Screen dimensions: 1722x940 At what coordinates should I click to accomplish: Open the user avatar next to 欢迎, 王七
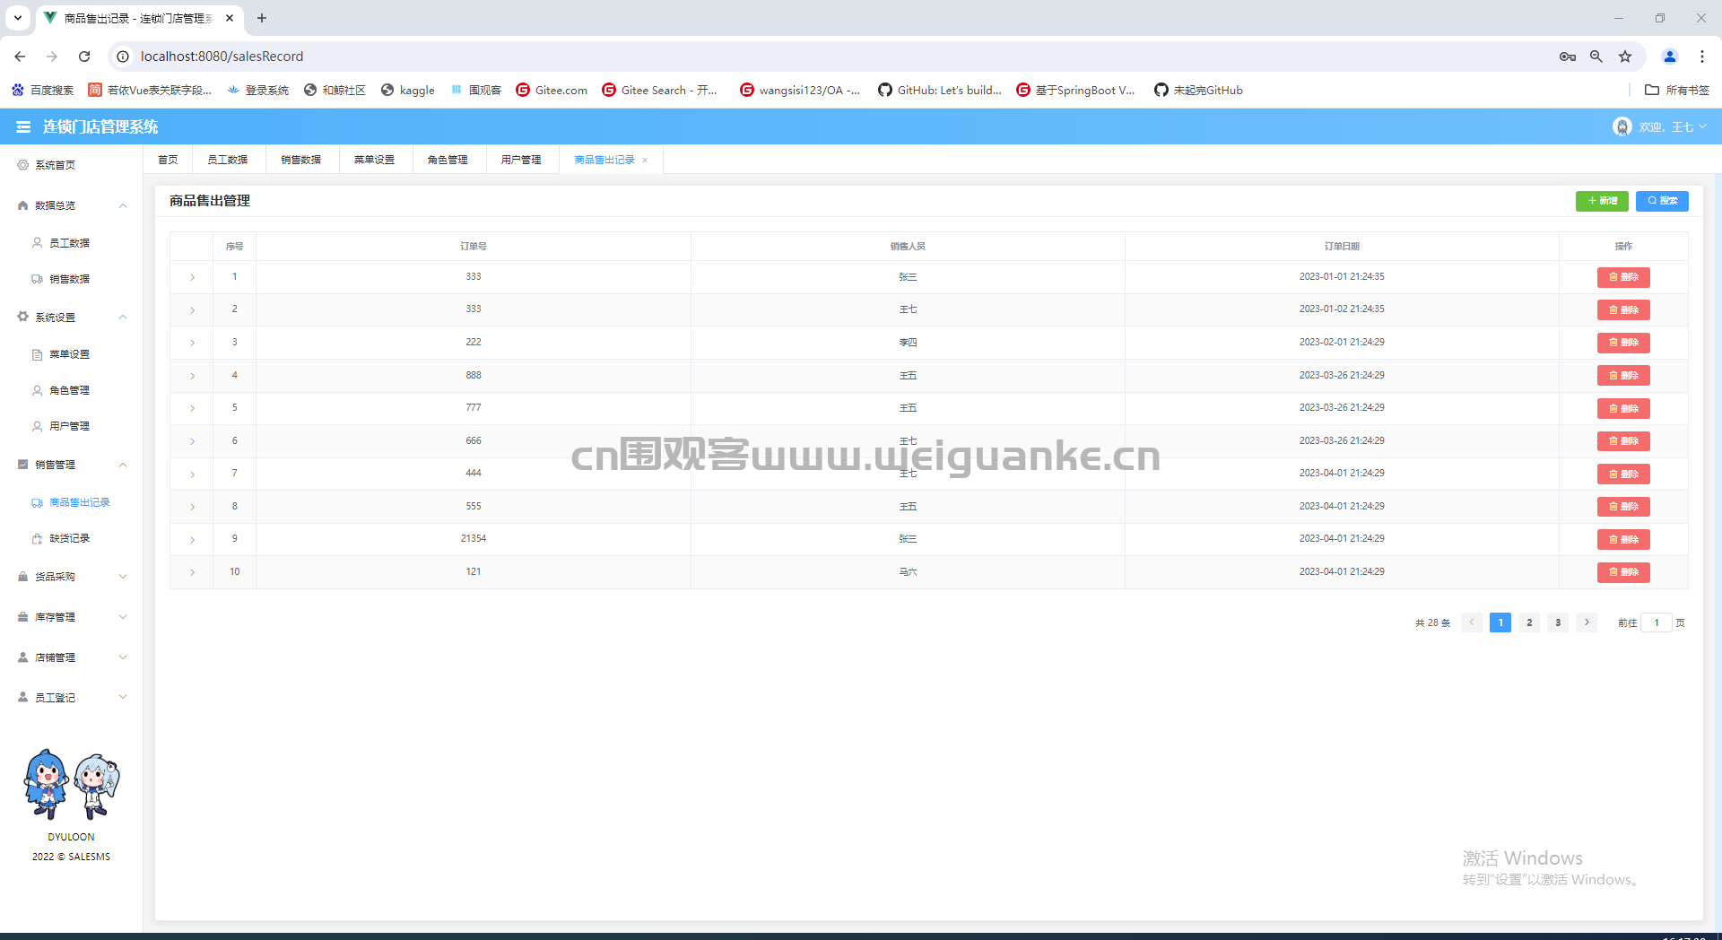tap(1622, 127)
